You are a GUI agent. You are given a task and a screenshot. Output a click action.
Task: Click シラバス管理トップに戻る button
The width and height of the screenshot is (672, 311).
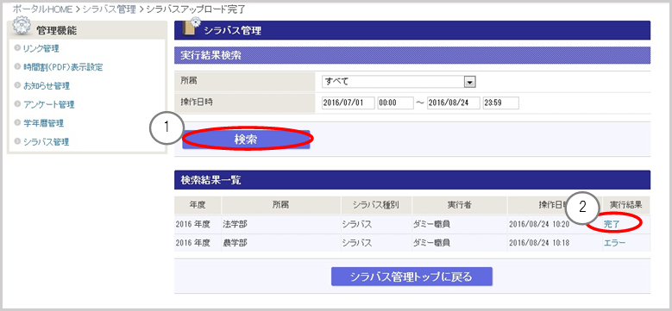point(411,277)
